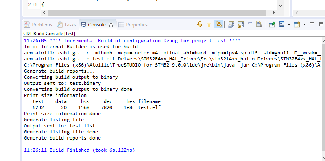Image resolution: width=325 pixels, height=161 pixels.
Task: Select the Console tab
Action: click(x=93, y=25)
